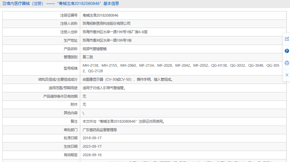Click the 结构及组成/主要组成成分 label
The width and height of the screenshot is (290, 162).
pyautogui.click(x=58, y=79)
